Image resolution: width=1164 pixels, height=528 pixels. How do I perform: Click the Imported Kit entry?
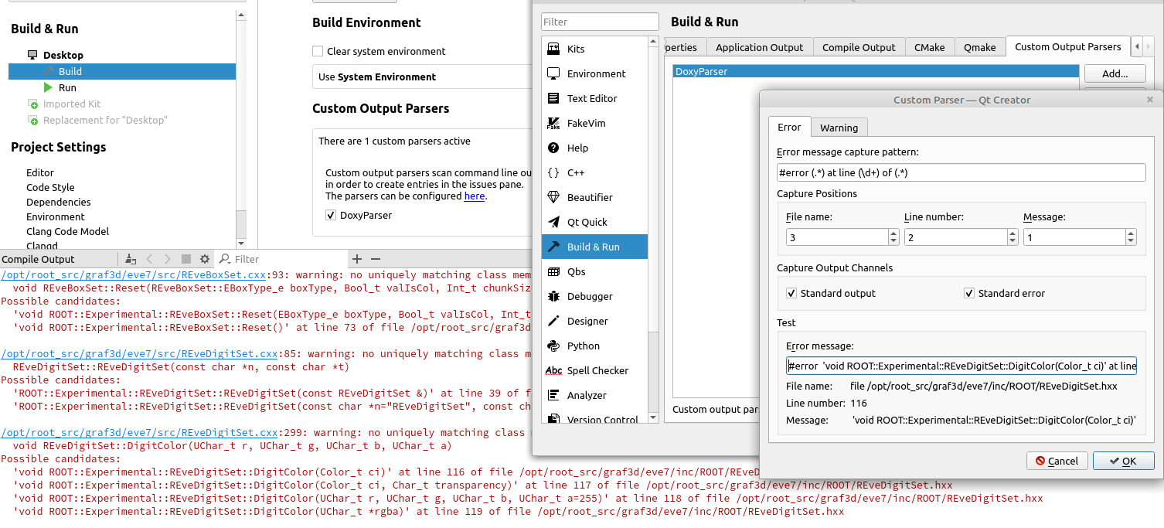coord(72,104)
